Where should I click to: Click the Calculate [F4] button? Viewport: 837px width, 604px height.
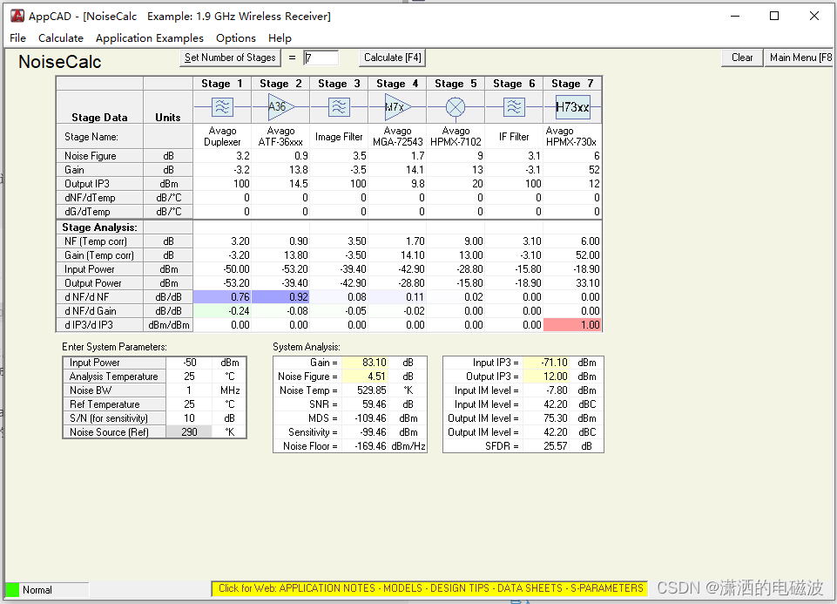(393, 58)
